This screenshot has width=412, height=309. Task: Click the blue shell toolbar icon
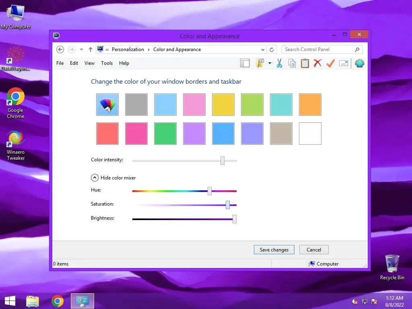359,63
